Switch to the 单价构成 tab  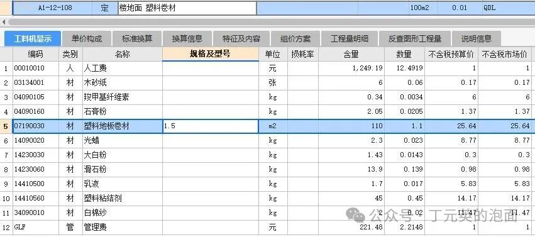tap(87, 38)
